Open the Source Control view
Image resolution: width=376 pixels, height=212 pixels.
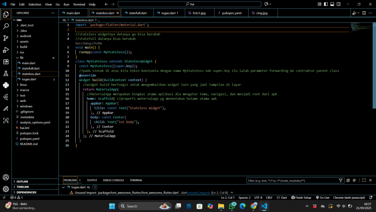(x=6, y=38)
